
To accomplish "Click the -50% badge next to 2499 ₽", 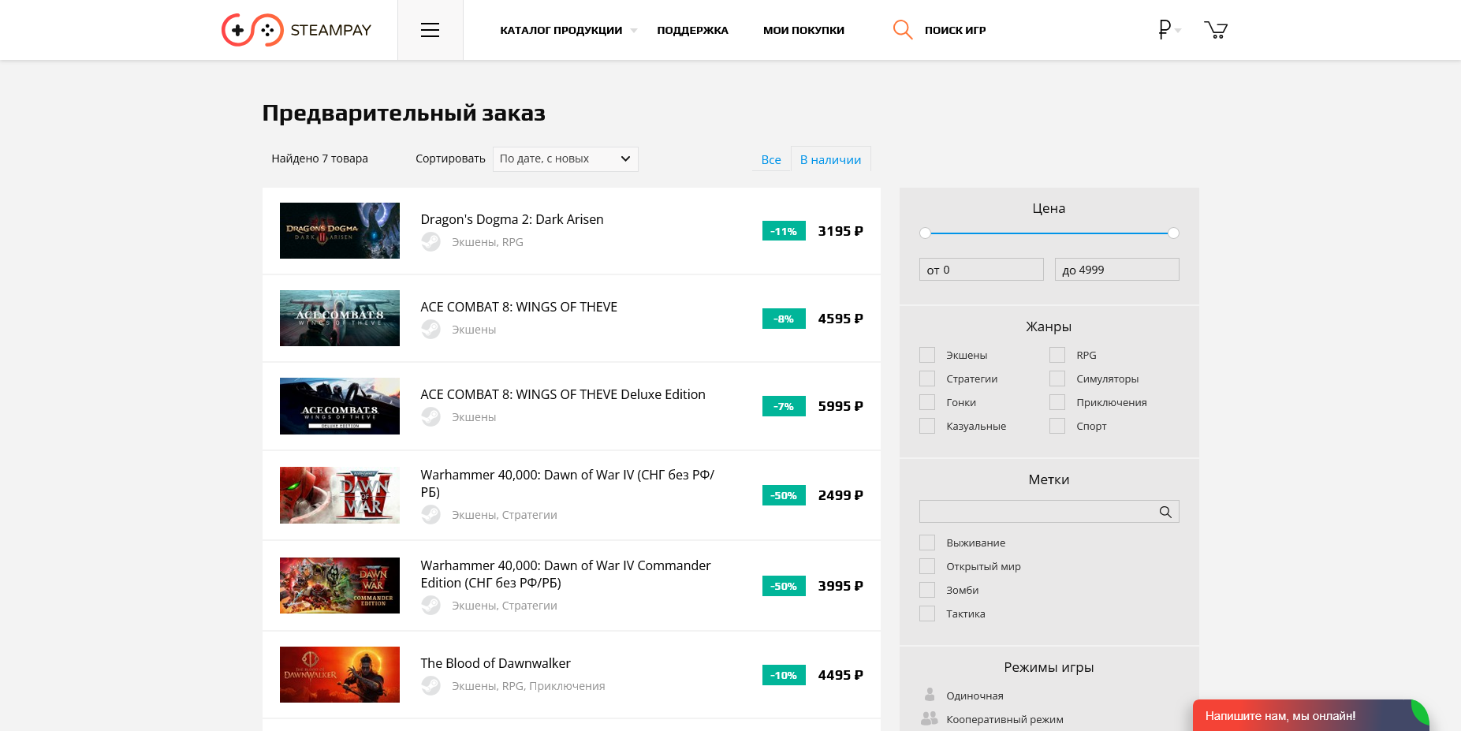I will (x=784, y=495).
